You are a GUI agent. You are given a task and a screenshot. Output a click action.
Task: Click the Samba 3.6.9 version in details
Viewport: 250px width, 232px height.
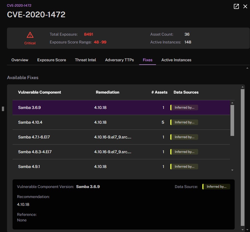click(88, 187)
